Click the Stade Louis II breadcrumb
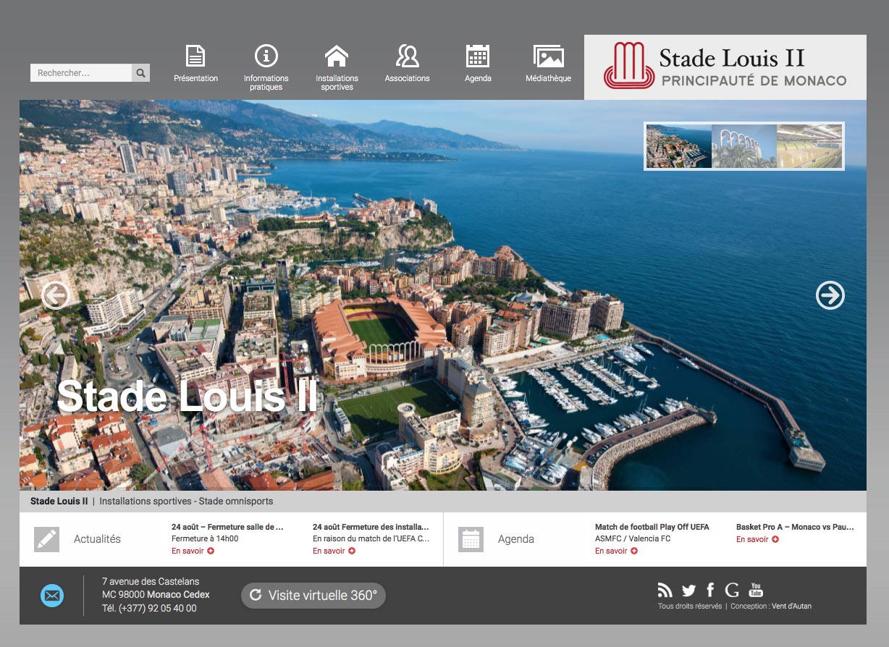Viewport: 889px width, 647px height. tap(59, 501)
